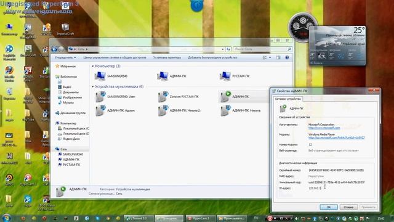Open the Windows Start button
Screen dimensions: 394x222
6,218
